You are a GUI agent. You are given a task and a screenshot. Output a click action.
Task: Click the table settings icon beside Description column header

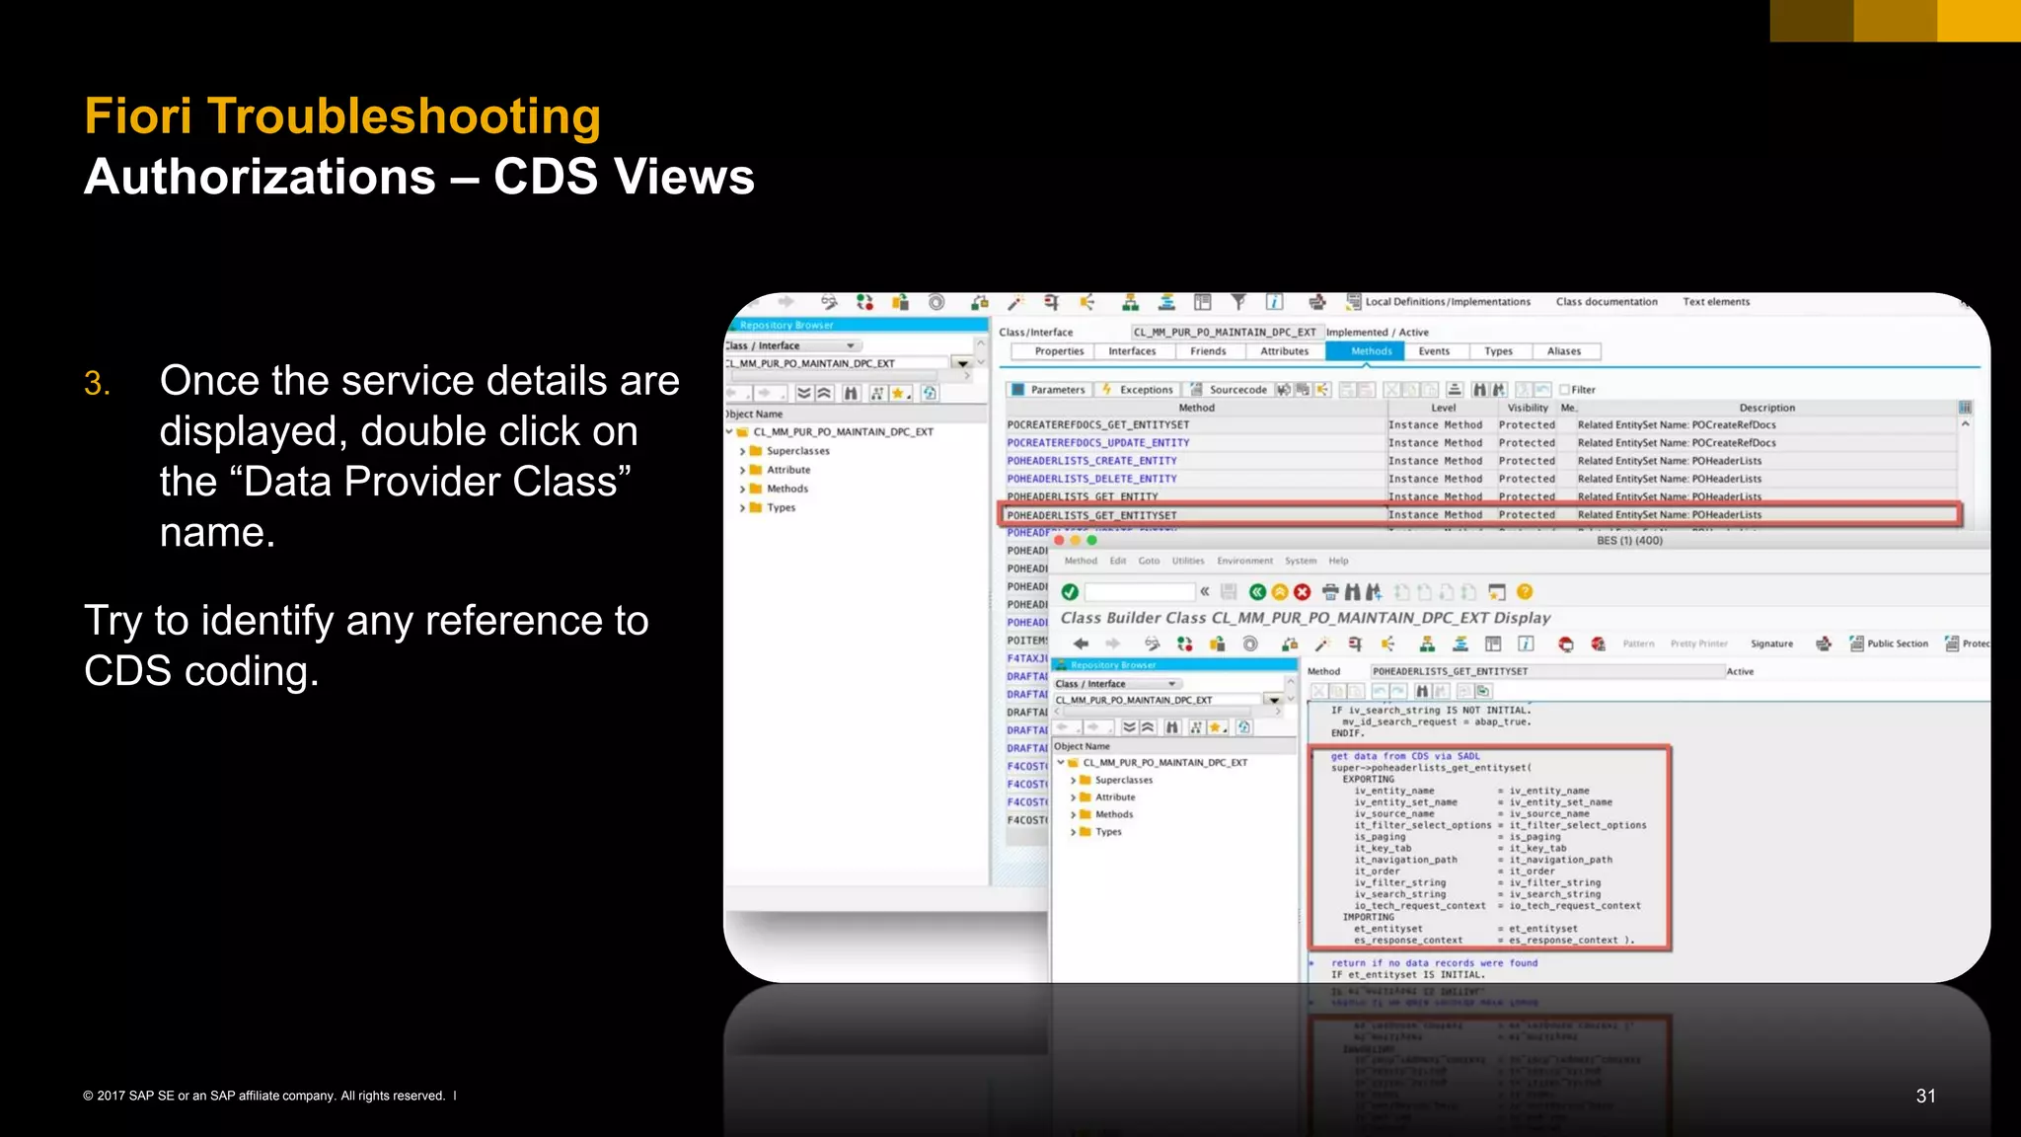[x=1965, y=408]
